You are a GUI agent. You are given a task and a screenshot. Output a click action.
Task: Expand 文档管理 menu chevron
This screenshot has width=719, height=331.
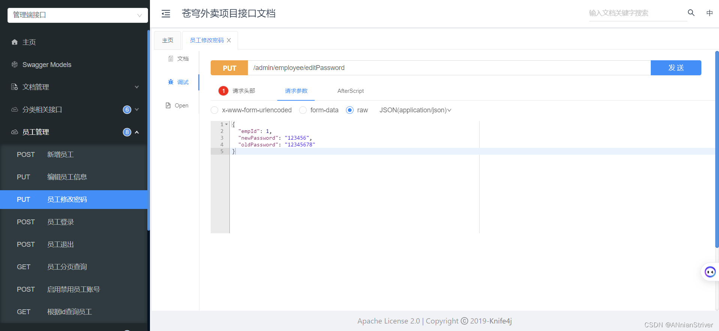[x=137, y=87]
